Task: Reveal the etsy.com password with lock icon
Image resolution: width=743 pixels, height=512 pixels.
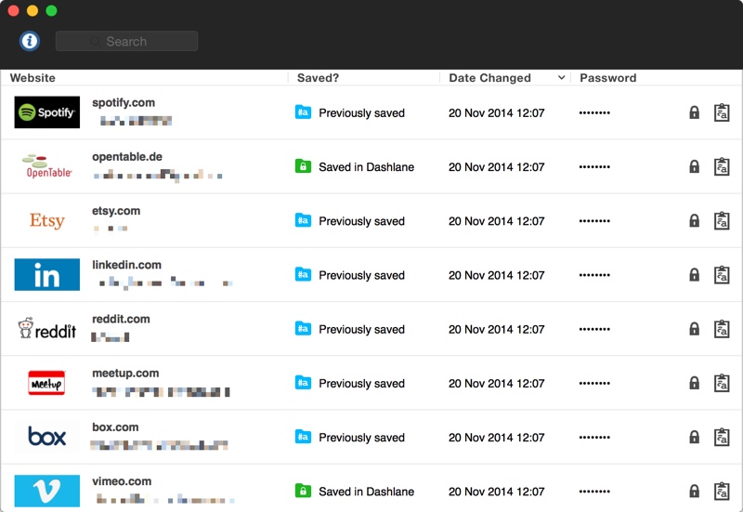Action: click(694, 221)
